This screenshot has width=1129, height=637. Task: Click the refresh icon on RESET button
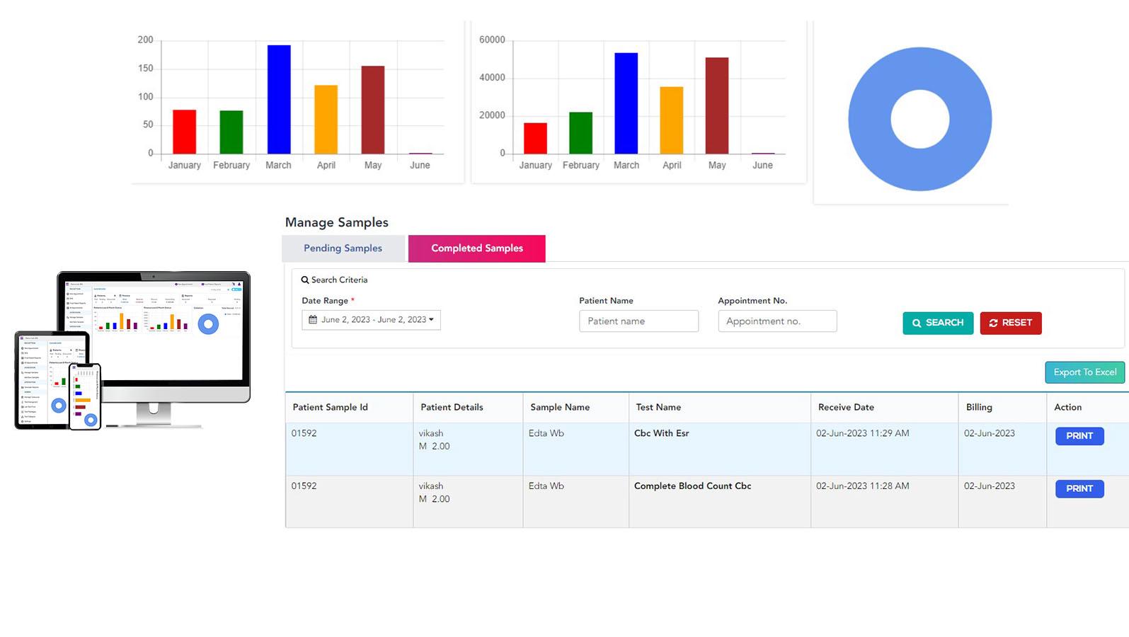pyautogui.click(x=993, y=323)
